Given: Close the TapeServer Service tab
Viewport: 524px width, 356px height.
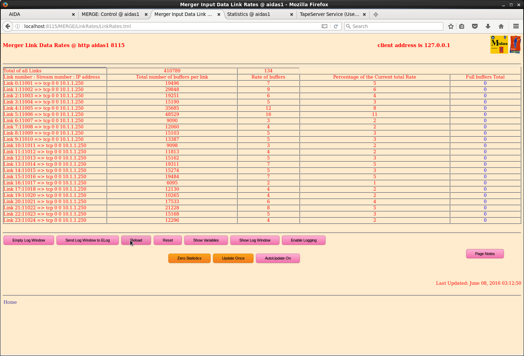Looking at the screenshot, I should click(x=364, y=15).
